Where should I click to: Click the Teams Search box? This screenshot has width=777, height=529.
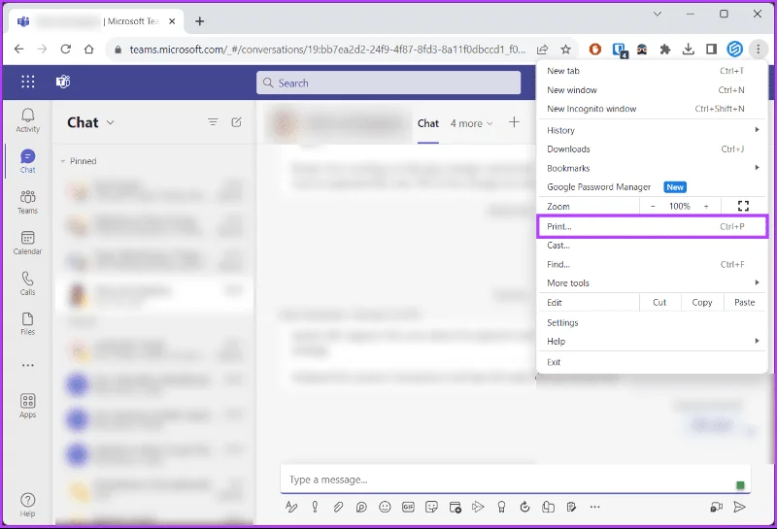(x=388, y=83)
